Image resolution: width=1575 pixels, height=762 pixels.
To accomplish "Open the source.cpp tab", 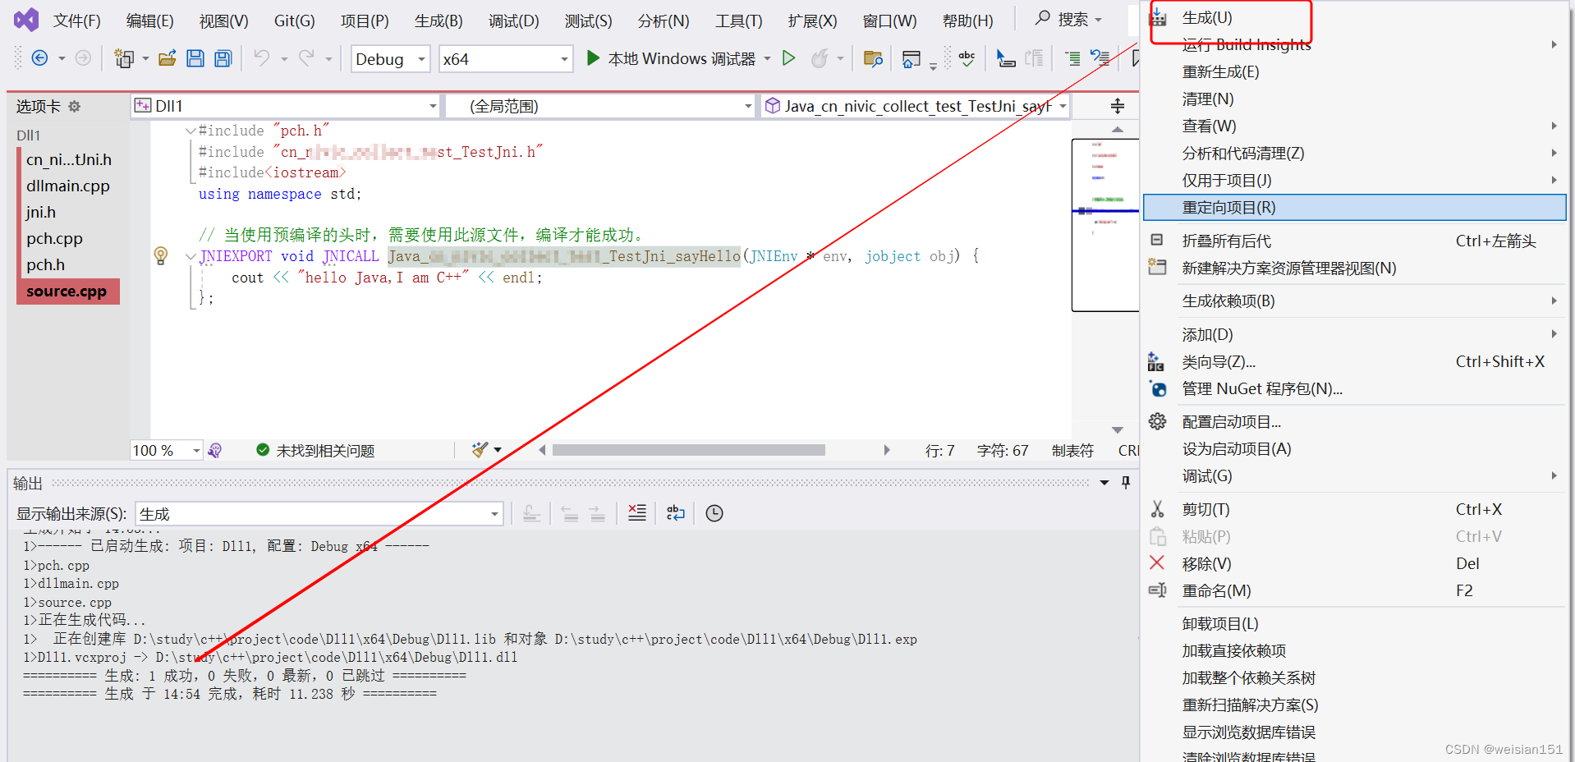I will pyautogui.click(x=67, y=291).
